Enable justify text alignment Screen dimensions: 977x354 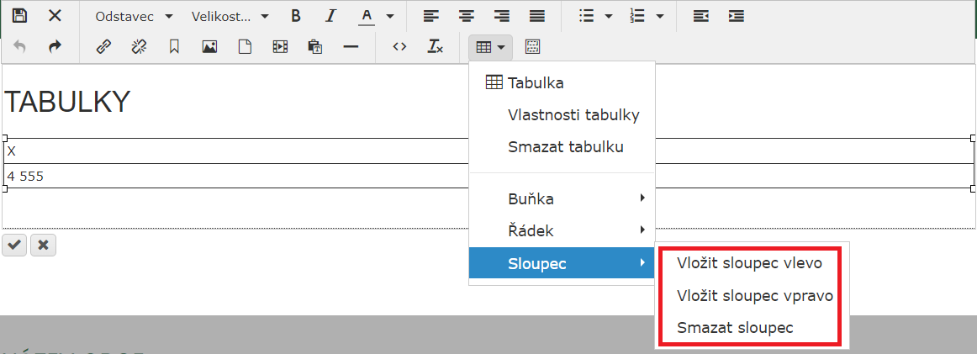coord(536,16)
